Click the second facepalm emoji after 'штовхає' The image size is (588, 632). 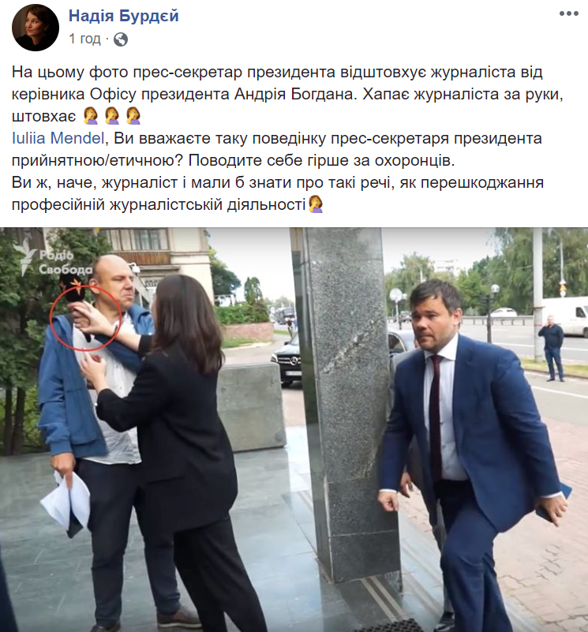[112, 116]
